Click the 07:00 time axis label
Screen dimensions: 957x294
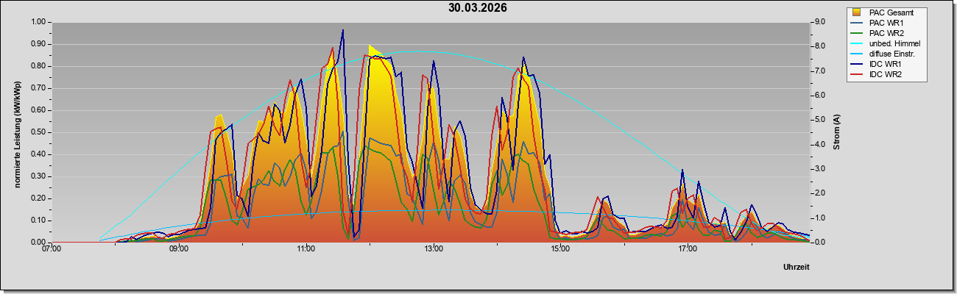[52, 248]
